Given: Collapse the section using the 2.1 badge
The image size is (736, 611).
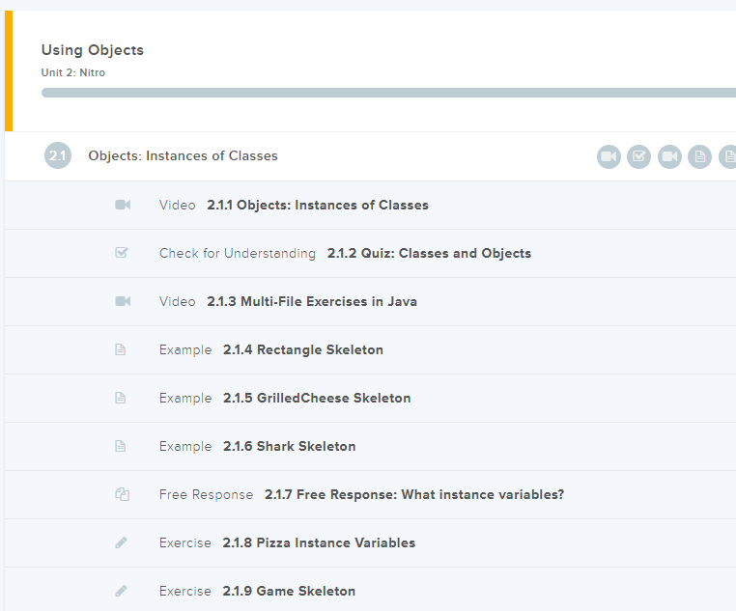Looking at the screenshot, I should click(x=58, y=155).
